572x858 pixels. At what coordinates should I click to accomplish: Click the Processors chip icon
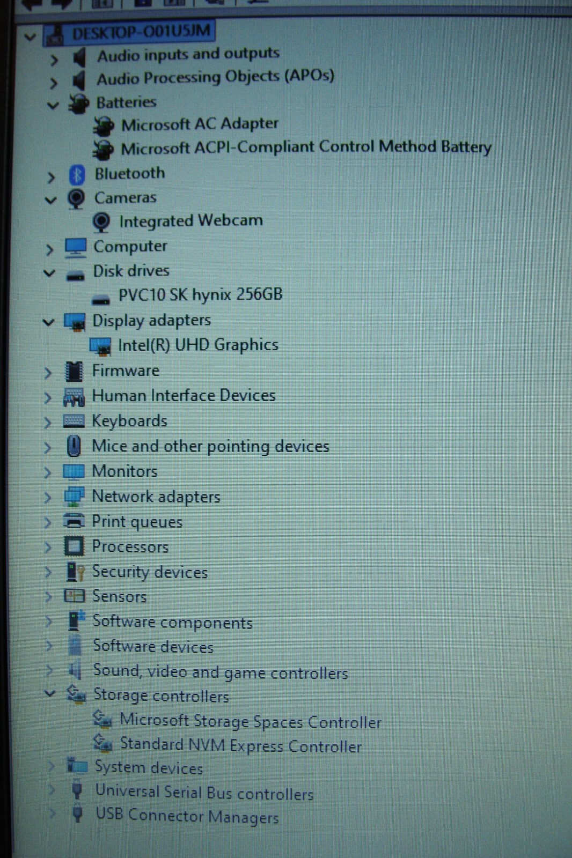click(x=74, y=546)
